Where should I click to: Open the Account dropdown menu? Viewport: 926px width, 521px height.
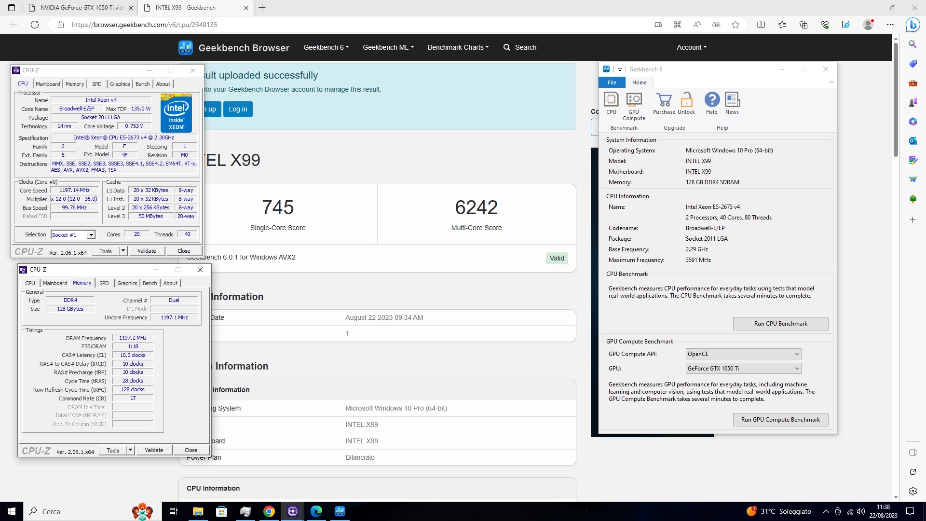coord(692,47)
